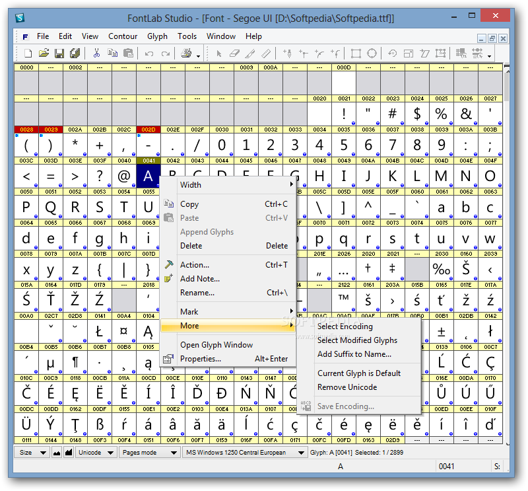Open the Tools menu
Image resolution: width=528 pixels, height=491 pixels.
(187, 36)
